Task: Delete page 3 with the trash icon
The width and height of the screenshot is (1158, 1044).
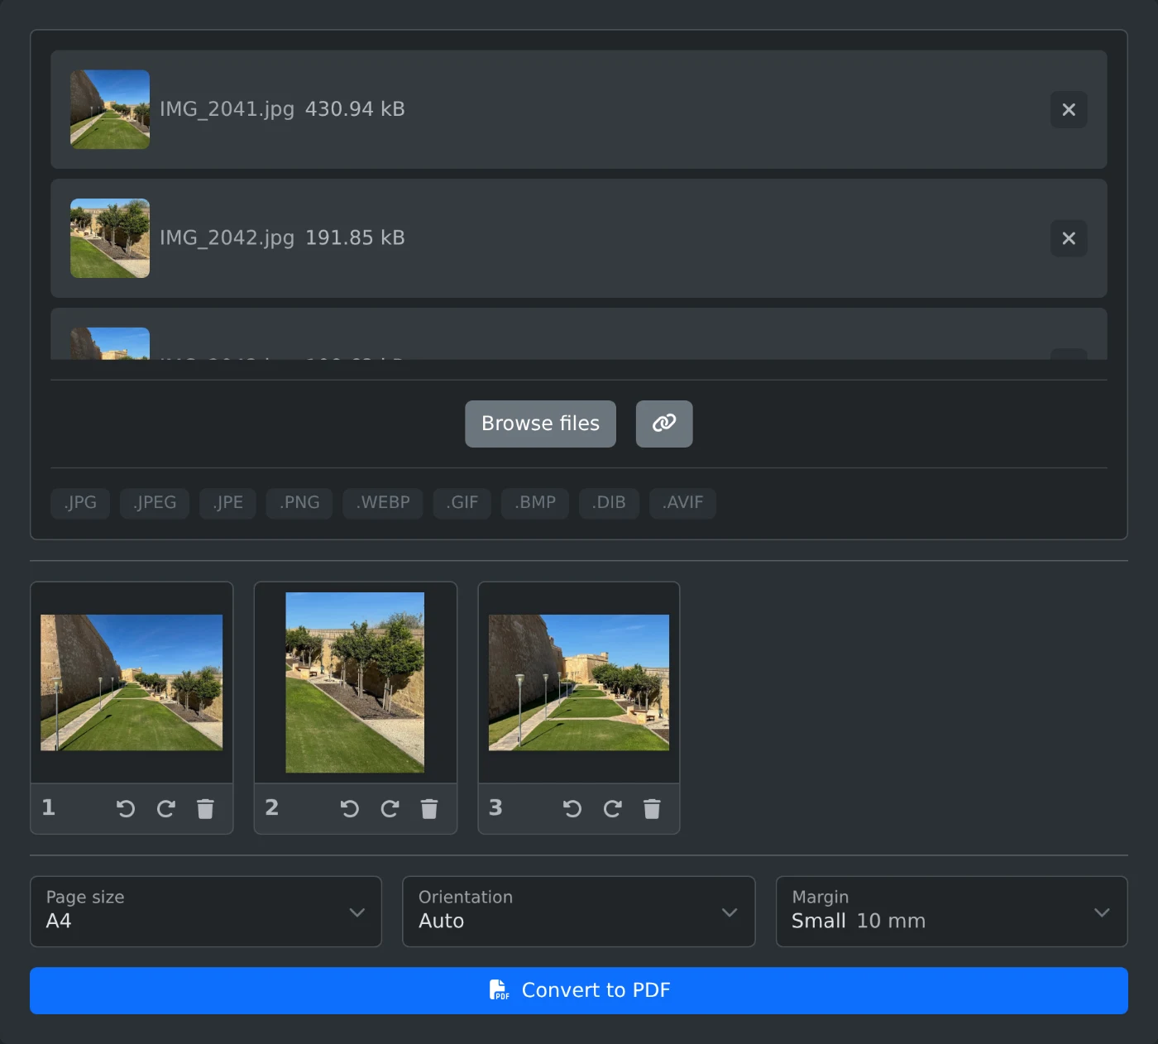Action: (x=652, y=808)
